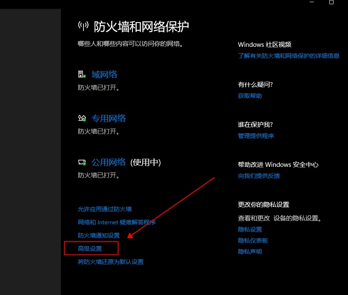The width and height of the screenshot is (348, 295).
Task: Open 防火墙通知设置 link
Action: click(99, 235)
